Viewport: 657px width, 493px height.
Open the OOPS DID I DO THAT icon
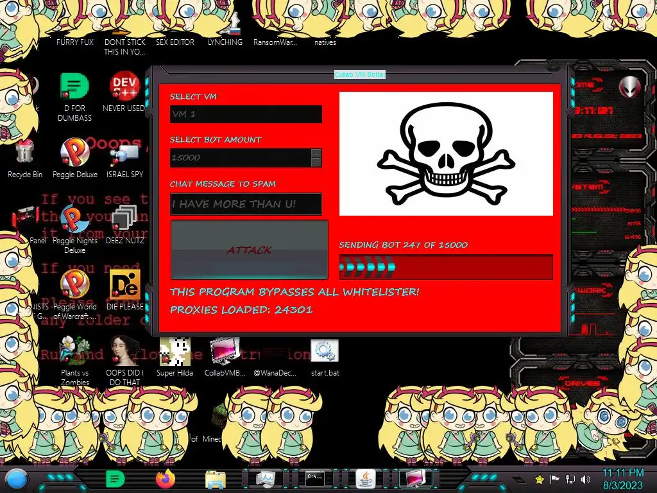tap(125, 361)
